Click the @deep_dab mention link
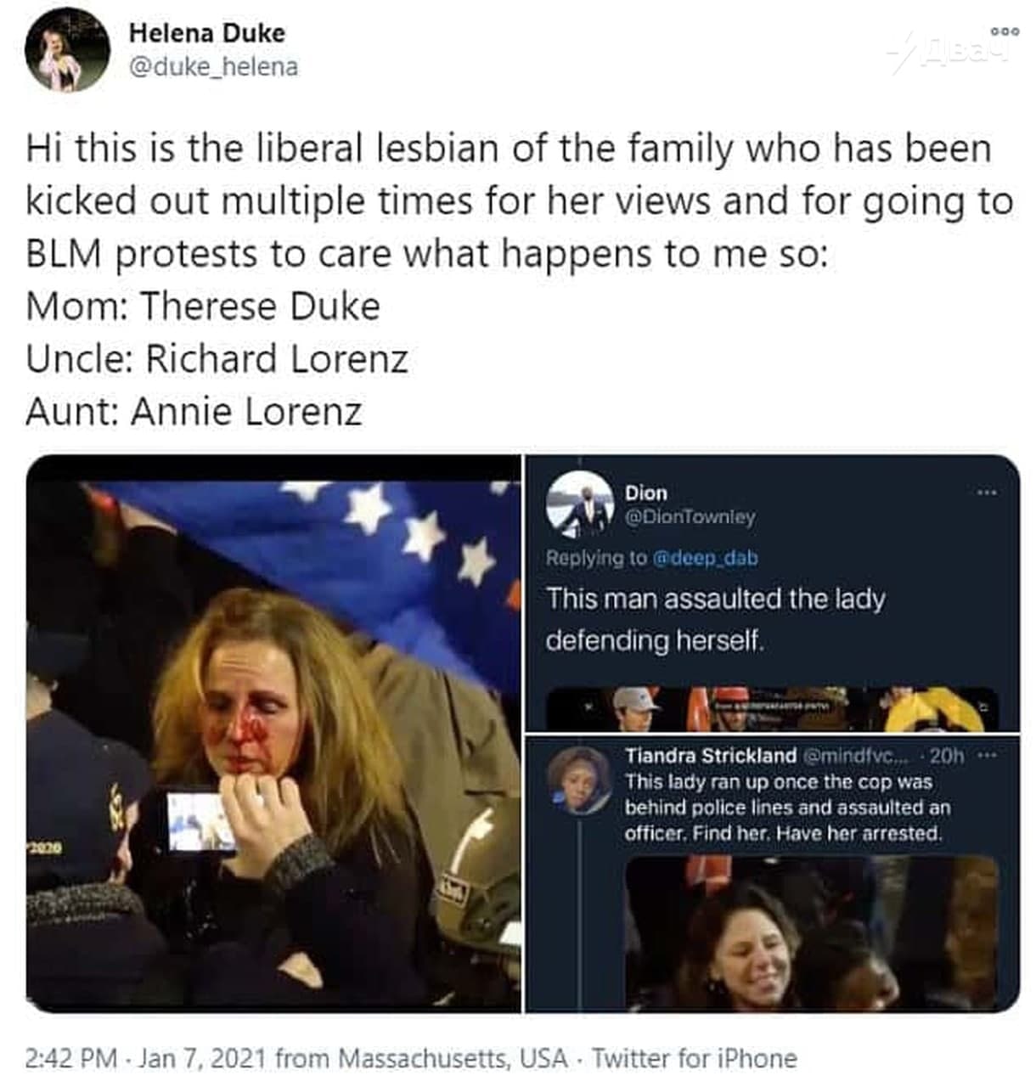 pos(705,558)
